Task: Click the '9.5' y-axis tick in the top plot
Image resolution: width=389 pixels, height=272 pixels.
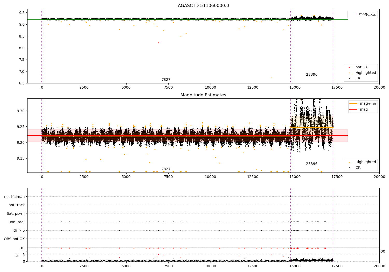Action: click(x=22, y=13)
